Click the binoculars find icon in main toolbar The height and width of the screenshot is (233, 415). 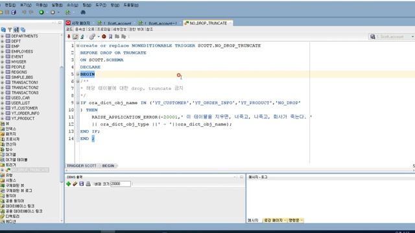click(83, 12)
